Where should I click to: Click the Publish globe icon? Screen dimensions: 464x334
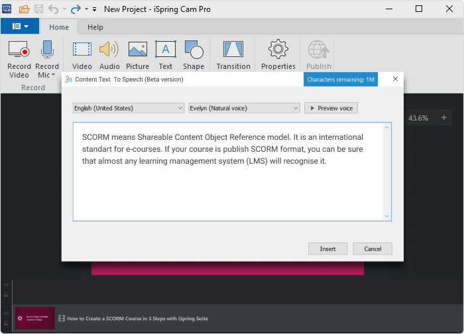pyautogui.click(x=319, y=50)
